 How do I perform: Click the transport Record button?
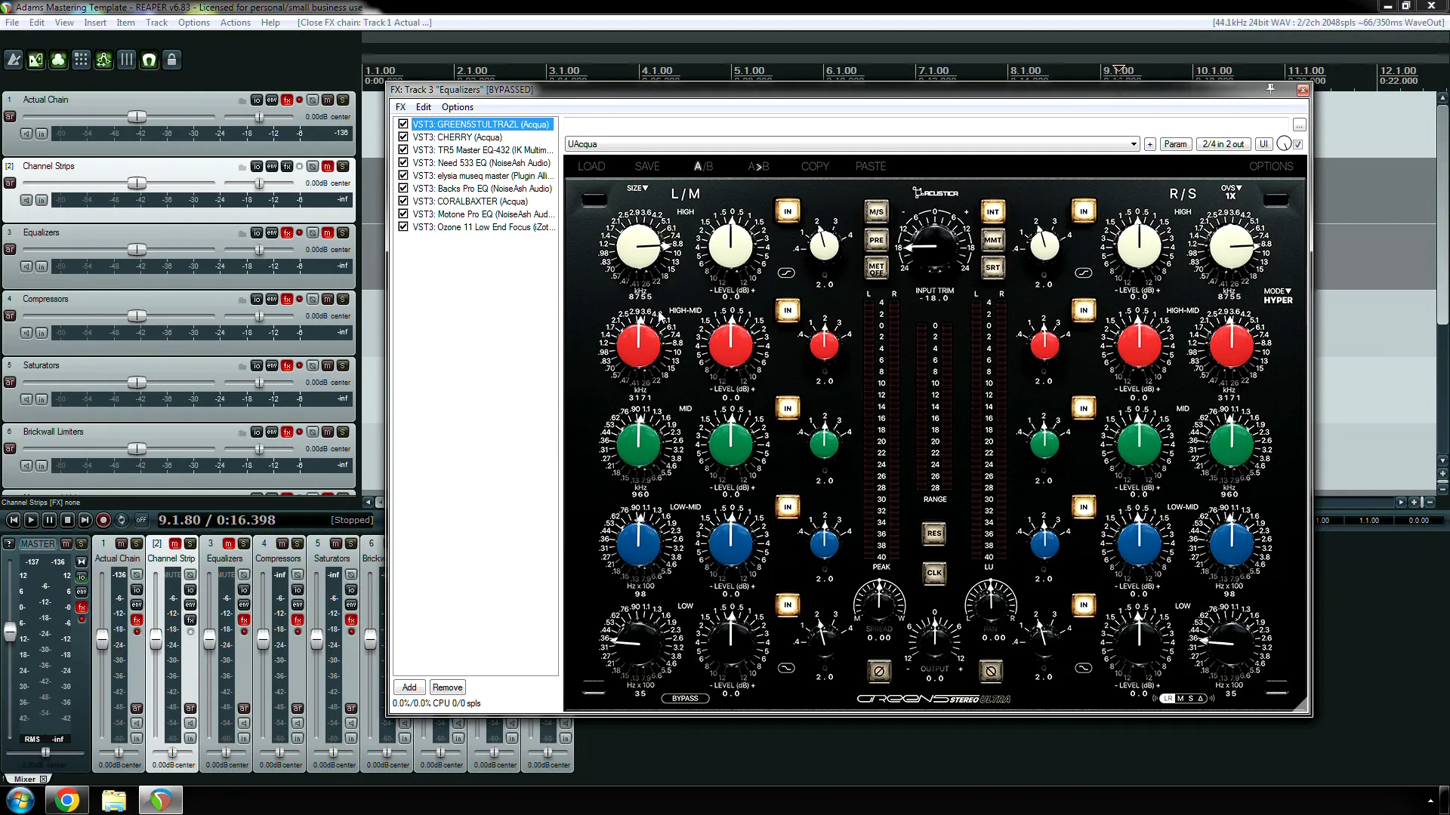coord(103,520)
